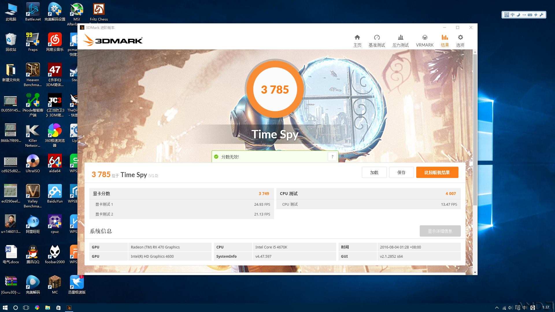The image size is (555, 312).
Task: Show hidden tray icons chevron
Action: [497, 308]
